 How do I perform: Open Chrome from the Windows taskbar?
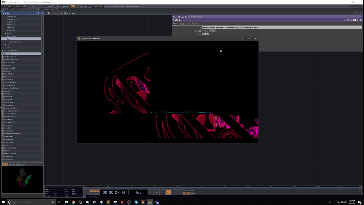[x=73, y=202]
